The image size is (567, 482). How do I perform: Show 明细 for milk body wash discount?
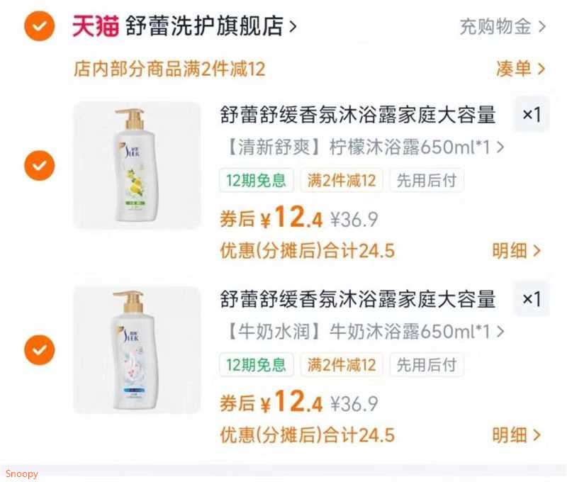[517, 435]
